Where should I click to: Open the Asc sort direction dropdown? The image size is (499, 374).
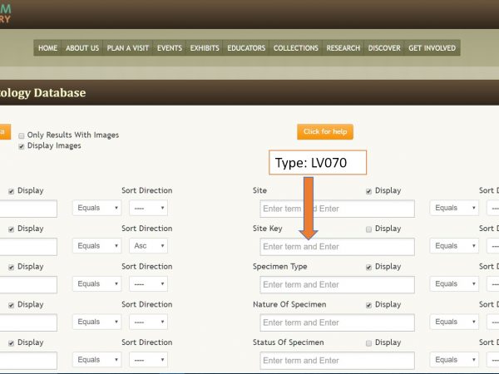click(x=148, y=246)
